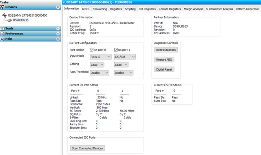This screenshot has height=155, width=261.
Task: Switch to the GPIO tab
Action: click(85, 9)
